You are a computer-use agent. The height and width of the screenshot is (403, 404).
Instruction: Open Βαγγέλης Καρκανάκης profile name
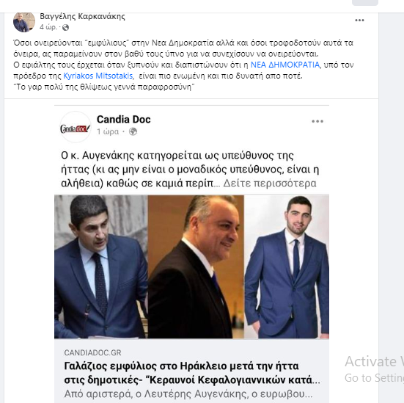[82, 16]
